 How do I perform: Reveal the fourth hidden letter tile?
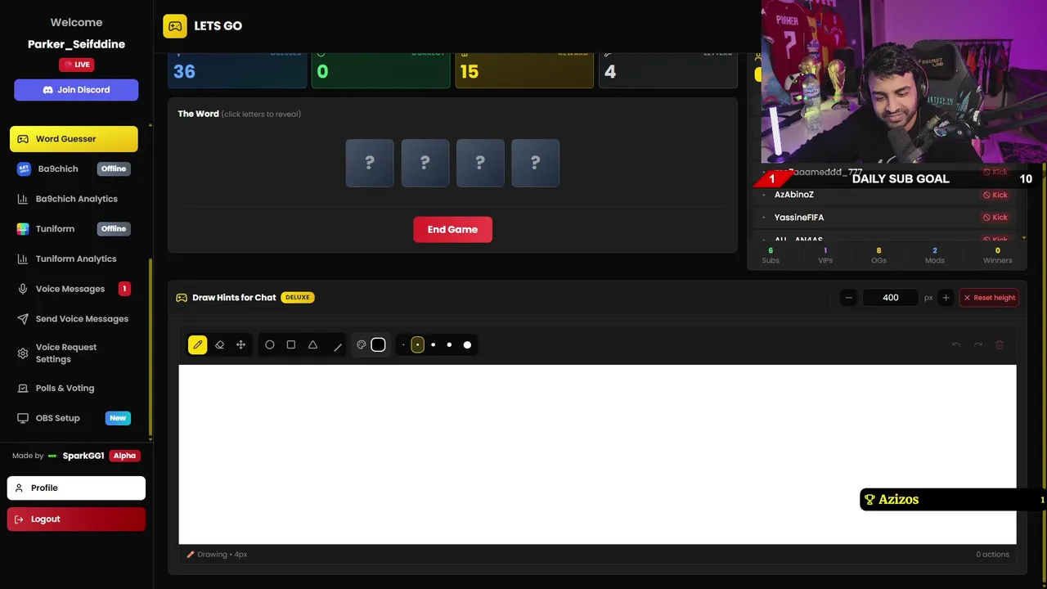(535, 163)
